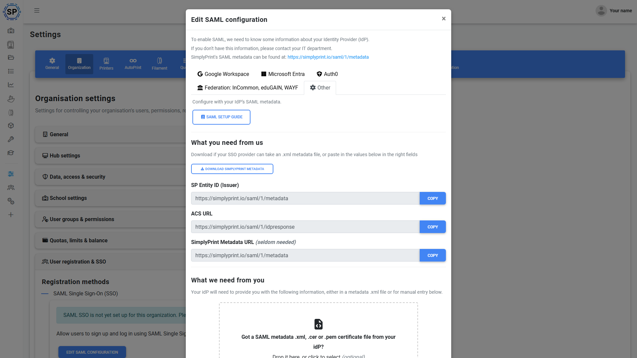This screenshot has width=637, height=358.
Task: Expand Quotas, limits & balance section
Action: pos(110,241)
